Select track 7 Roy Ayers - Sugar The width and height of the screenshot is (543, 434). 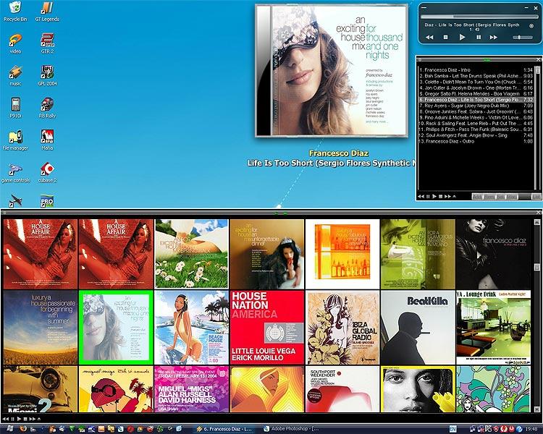coord(476,106)
